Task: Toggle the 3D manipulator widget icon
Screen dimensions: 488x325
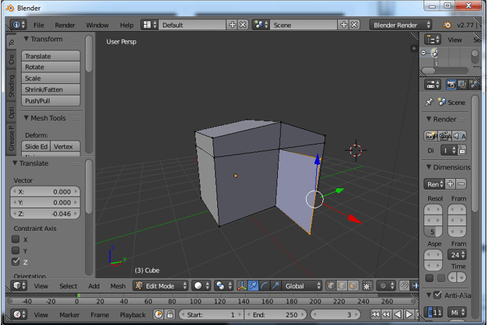Action: tap(242, 285)
